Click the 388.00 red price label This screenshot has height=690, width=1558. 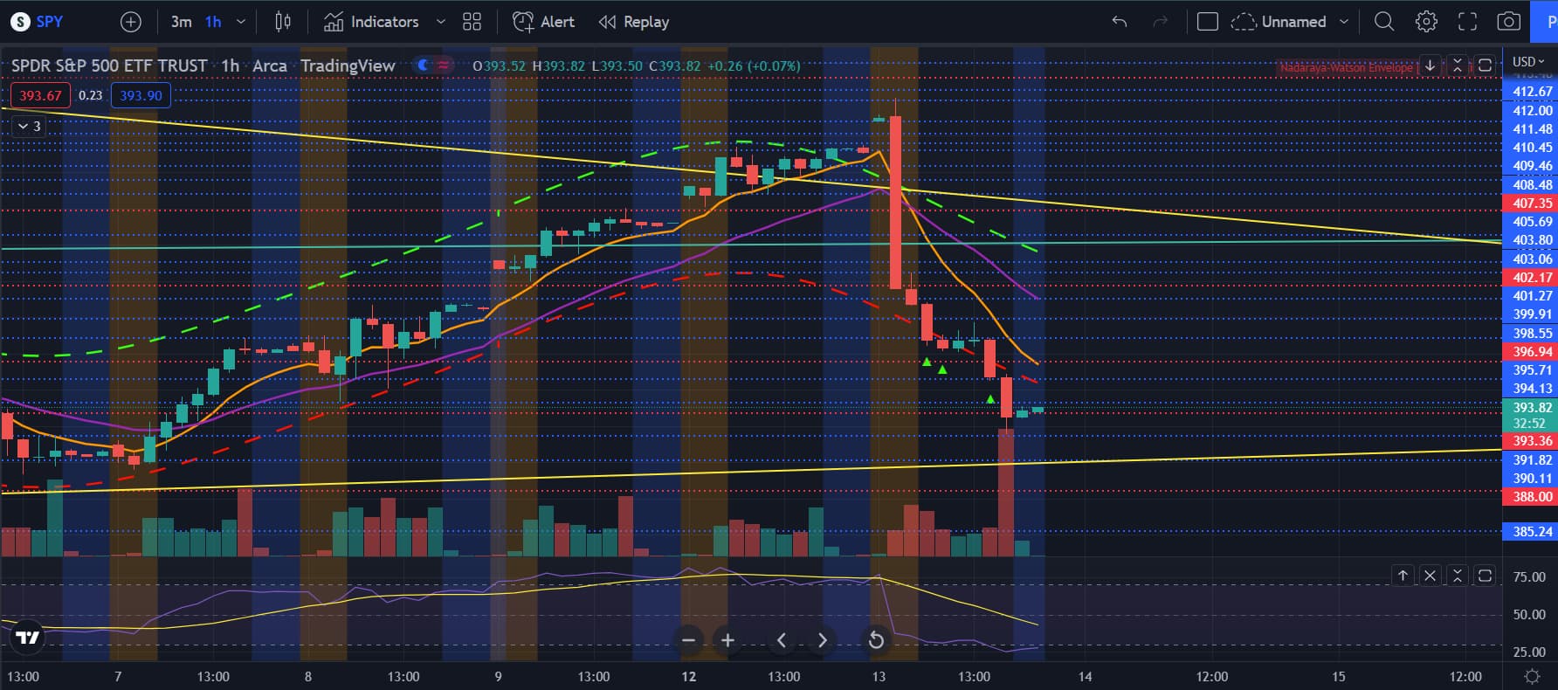pyautogui.click(x=1530, y=497)
